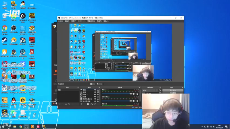Image resolution: width=230 pixels, height=129 pixels.
Task: Open scene transition settings gear
Action: 160,90
